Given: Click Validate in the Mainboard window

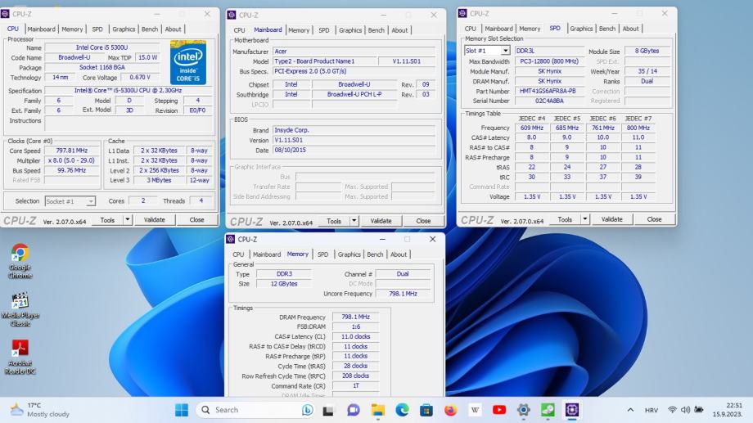Looking at the screenshot, I should pos(381,221).
